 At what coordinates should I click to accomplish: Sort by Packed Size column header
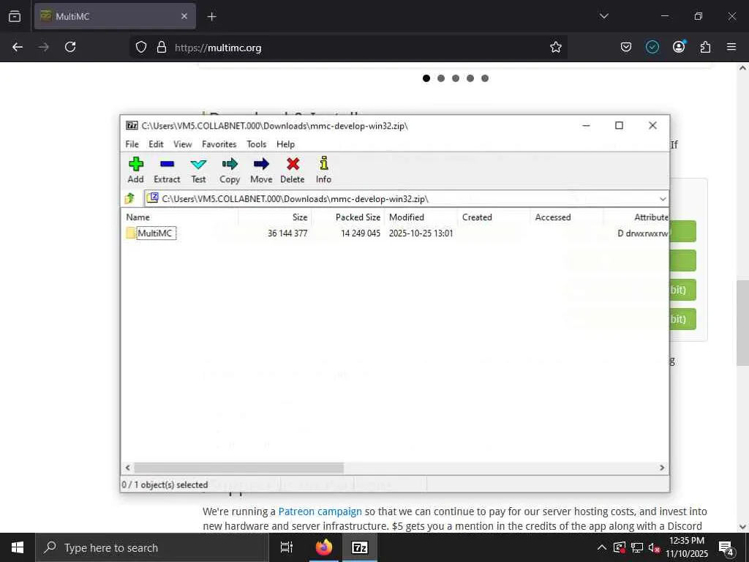click(348, 217)
